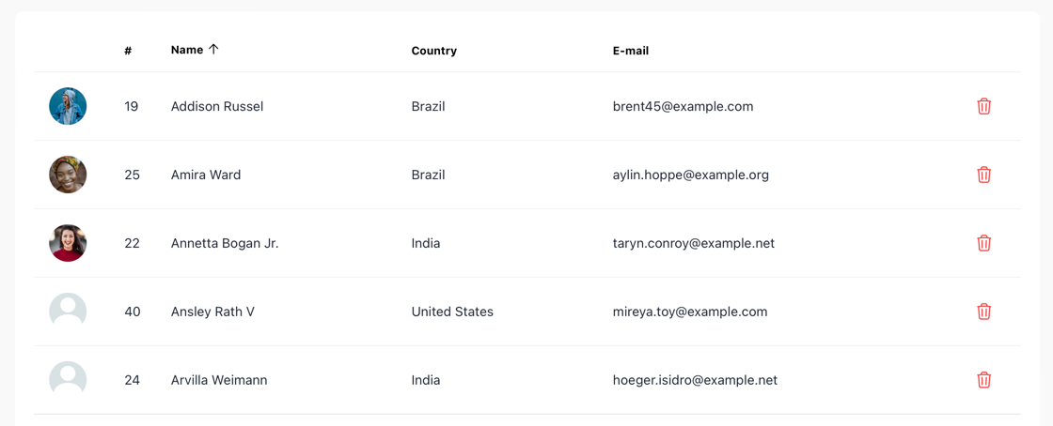Image resolution: width=1053 pixels, height=426 pixels.
Task: Sort table by Country header
Action: click(x=433, y=51)
